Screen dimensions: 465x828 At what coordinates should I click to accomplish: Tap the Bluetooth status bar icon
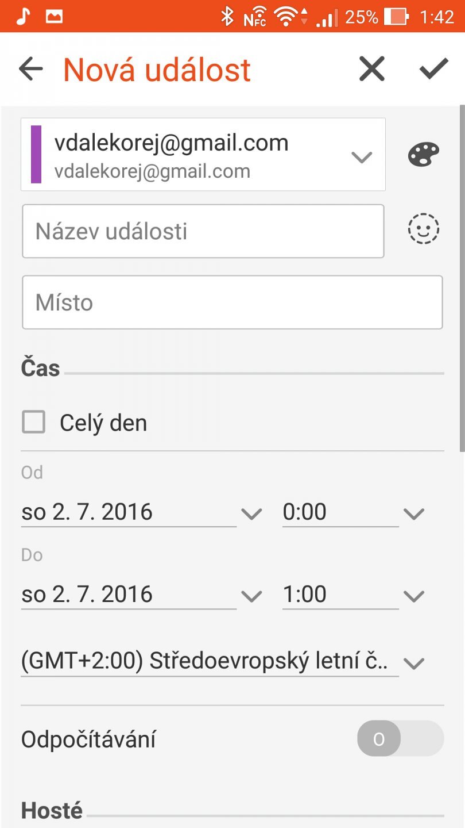click(227, 17)
